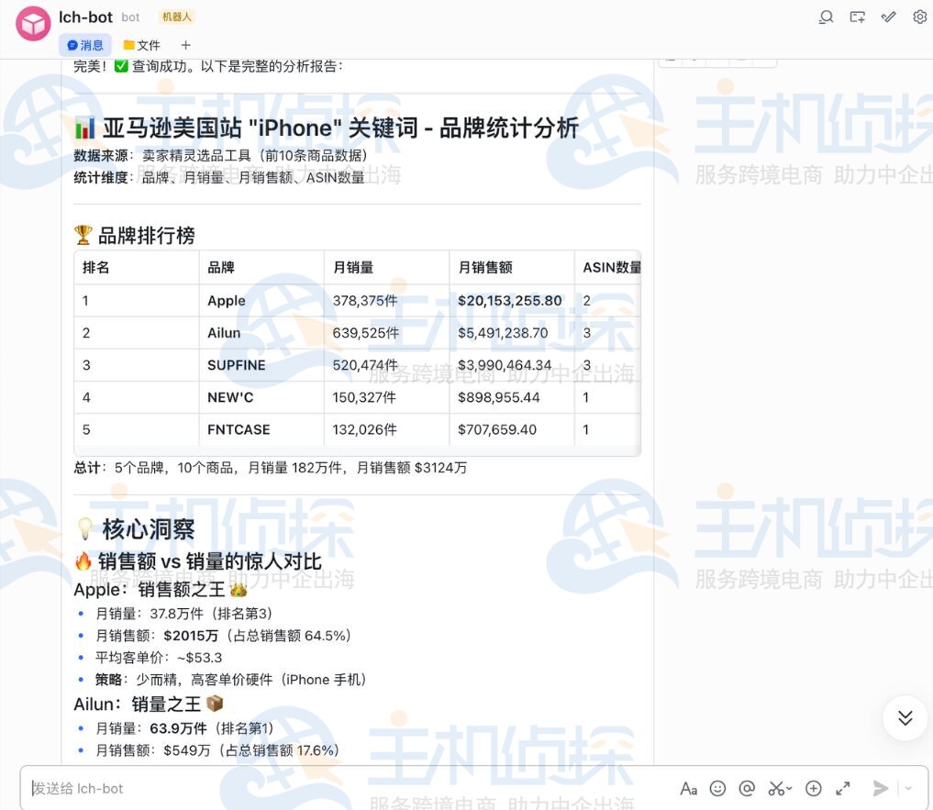Click the send message arrow button

pyautogui.click(x=881, y=789)
